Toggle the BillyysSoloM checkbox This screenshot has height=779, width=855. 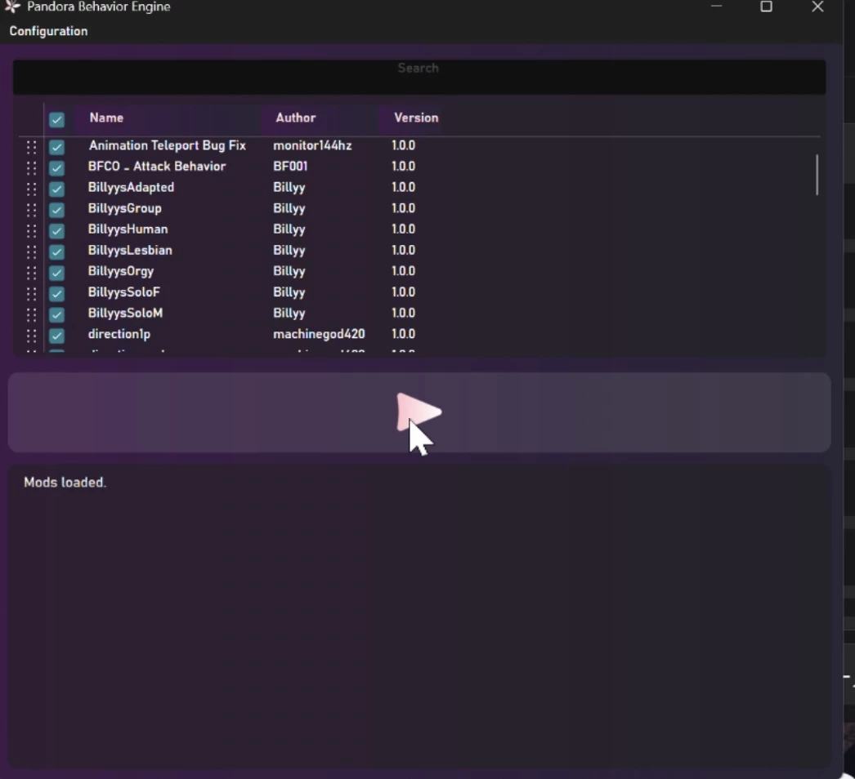pos(56,314)
